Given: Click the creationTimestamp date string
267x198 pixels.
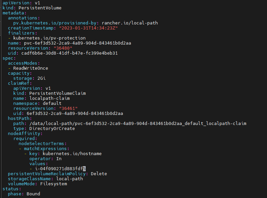Looking at the screenshot, I should (x=88, y=28).
